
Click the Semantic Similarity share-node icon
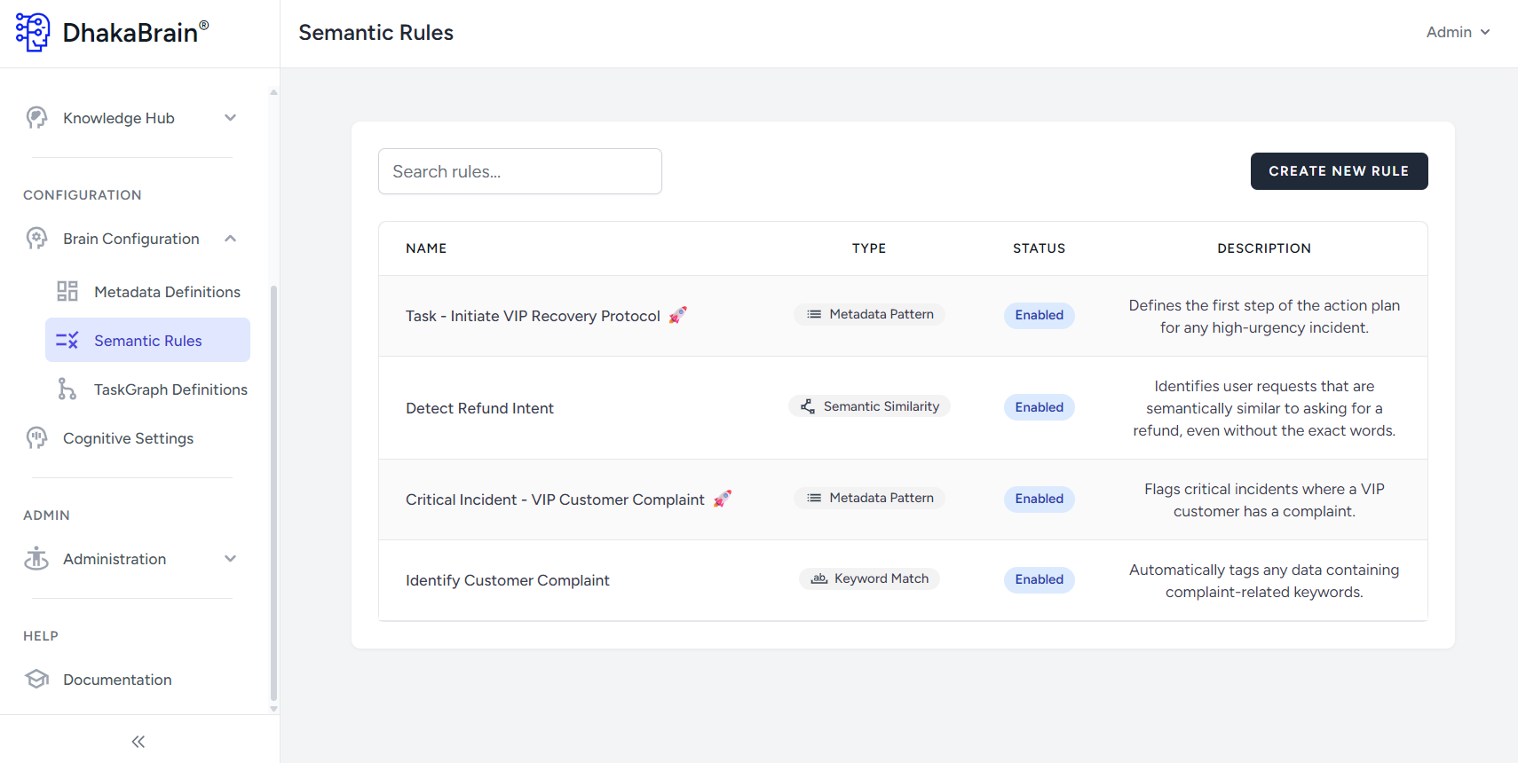808,406
